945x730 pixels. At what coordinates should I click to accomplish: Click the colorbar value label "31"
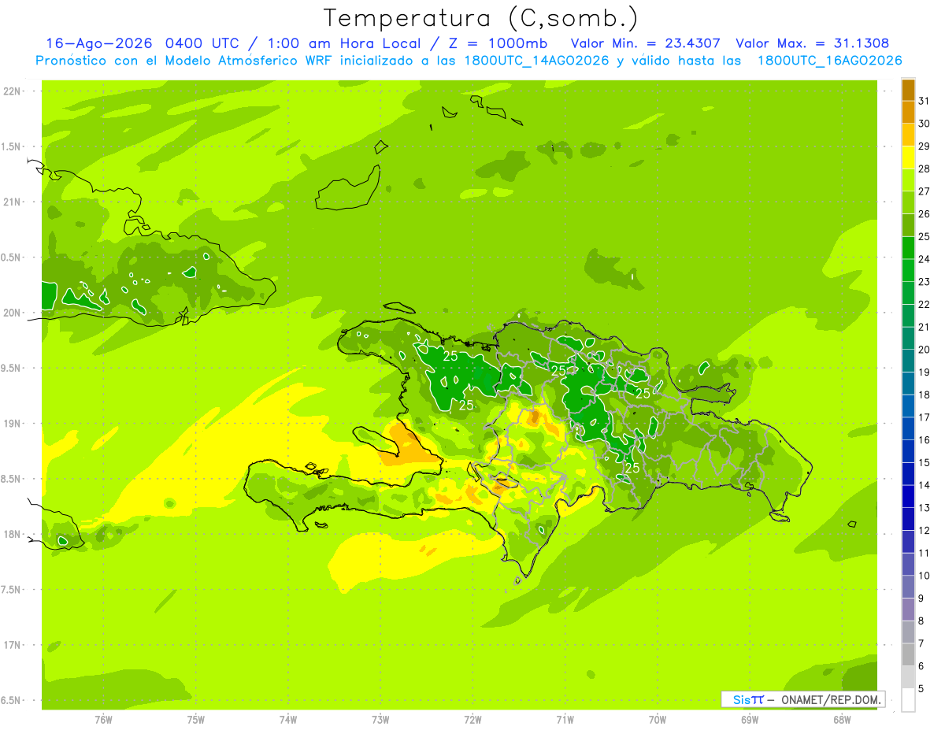coord(925,101)
